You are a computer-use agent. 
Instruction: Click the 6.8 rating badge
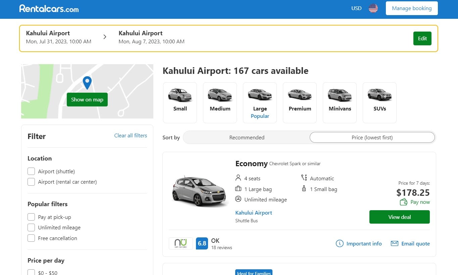[x=202, y=243]
